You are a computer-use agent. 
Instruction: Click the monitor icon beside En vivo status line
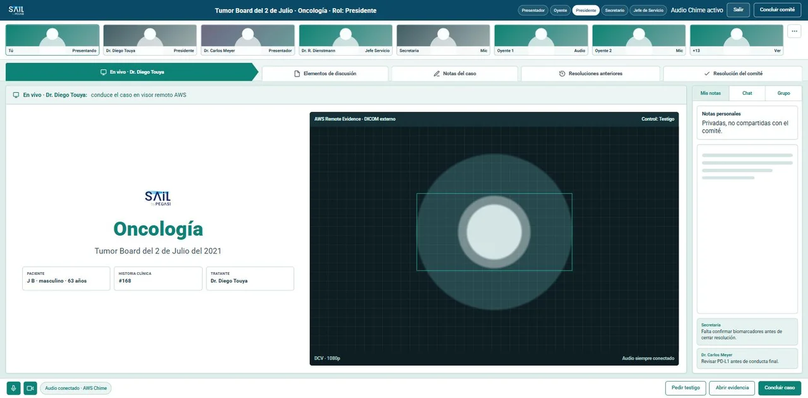pos(16,95)
